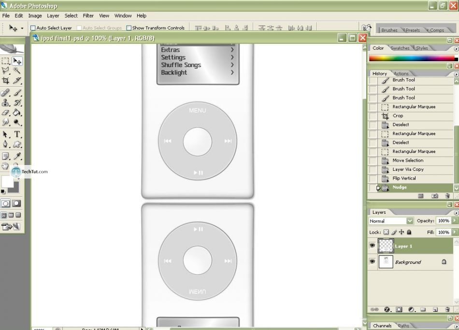Expand the Opacity slider arrow
The image size is (459, 330).
pyautogui.click(x=455, y=220)
